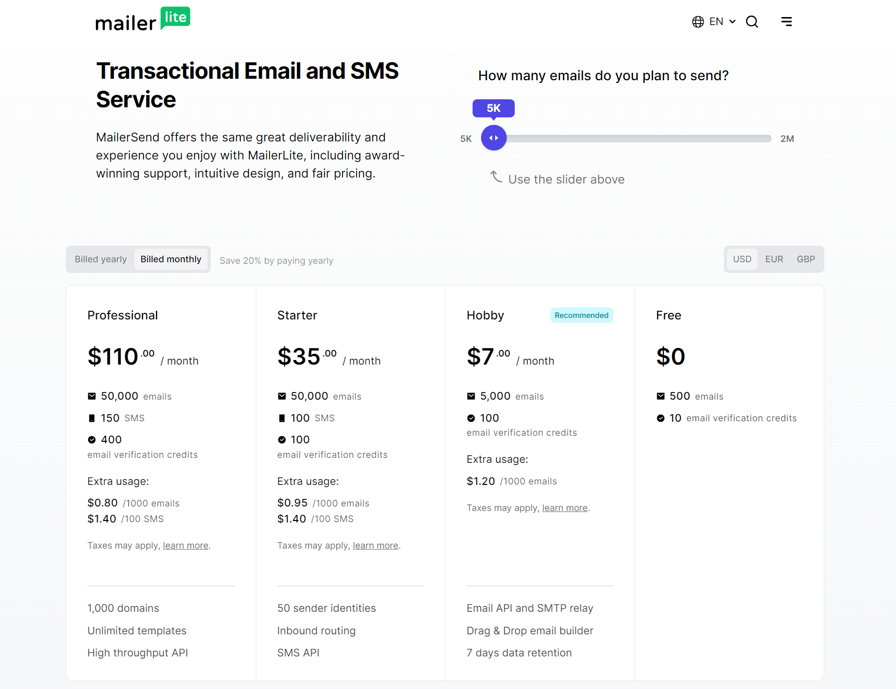Viewport: 896px width, 689px height.
Task: Switch currency to EUR
Action: (x=774, y=259)
